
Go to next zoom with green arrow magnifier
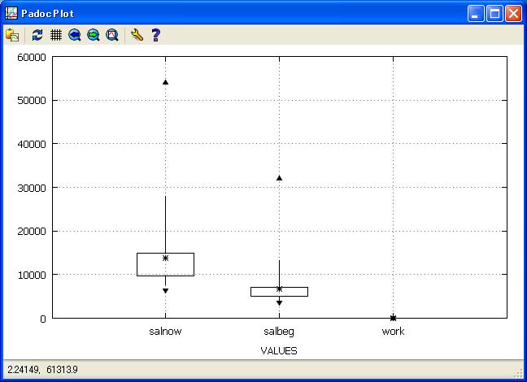tap(94, 35)
